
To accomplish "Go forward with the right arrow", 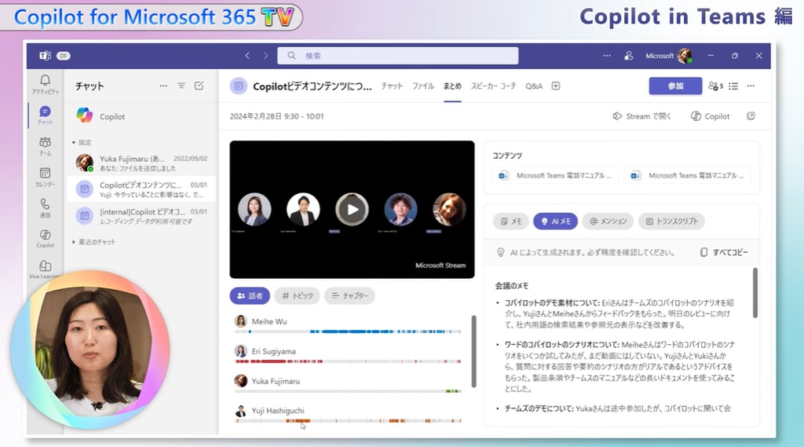I will (x=265, y=56).
